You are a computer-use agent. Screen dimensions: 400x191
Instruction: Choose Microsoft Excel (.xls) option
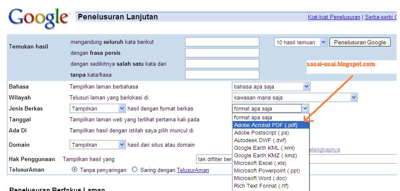pyautogui.click(x=271, y=163)
